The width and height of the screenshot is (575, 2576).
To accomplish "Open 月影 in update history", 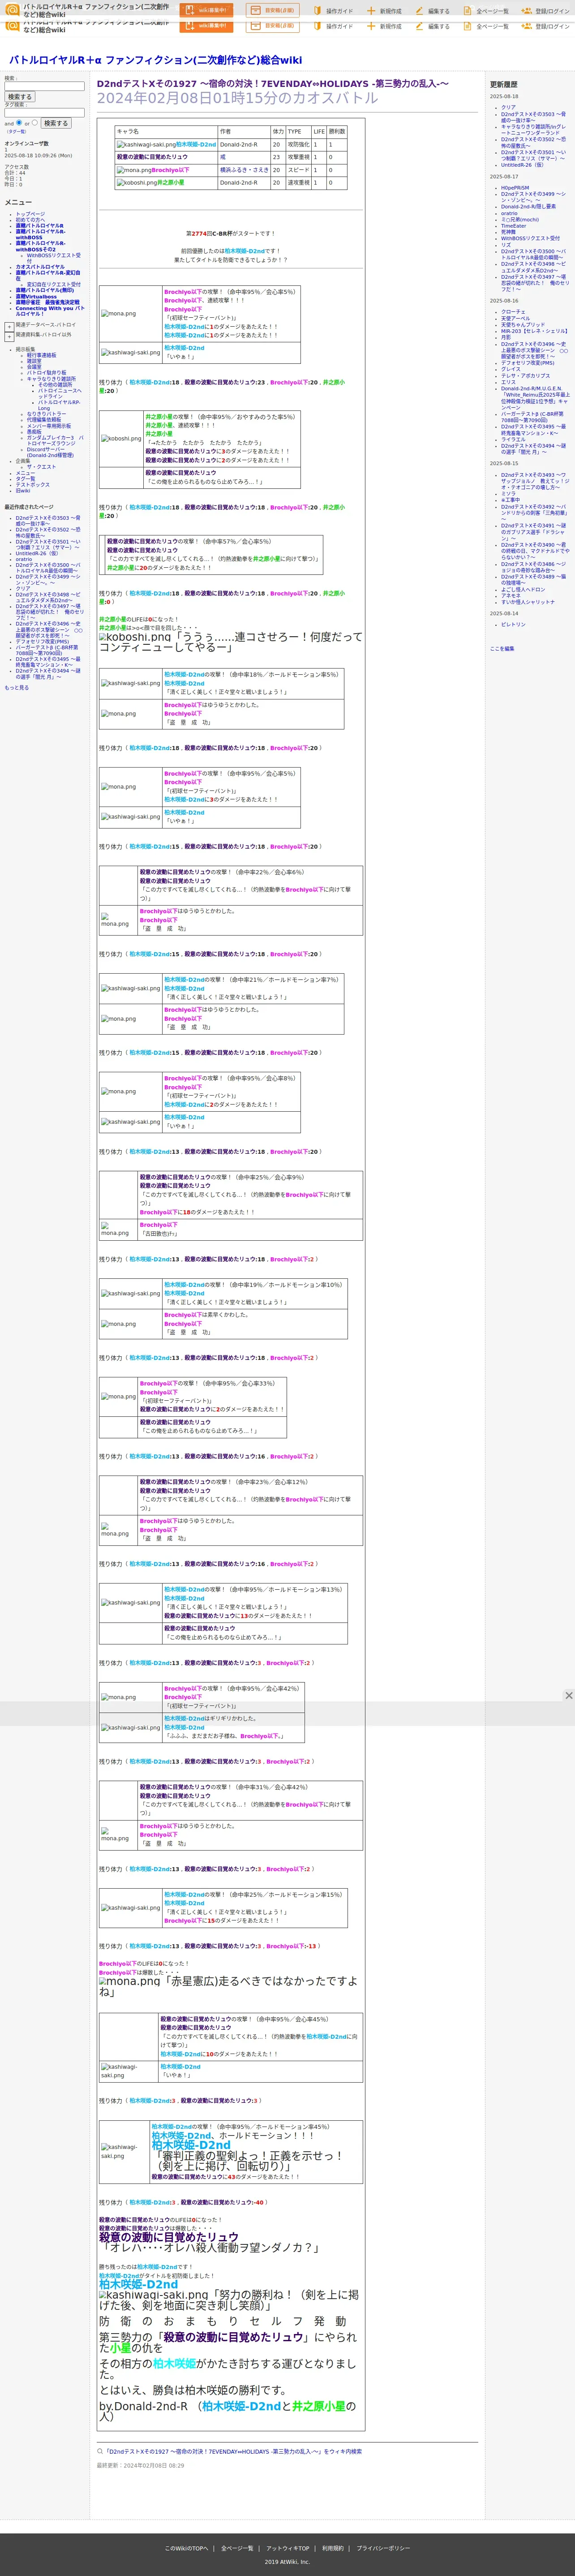I will point(506,337).
